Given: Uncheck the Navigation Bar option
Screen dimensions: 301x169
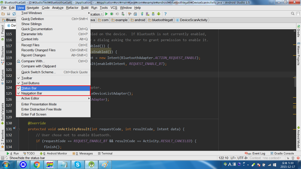Looking at the screenshot, I should click(x=53, y=93).
